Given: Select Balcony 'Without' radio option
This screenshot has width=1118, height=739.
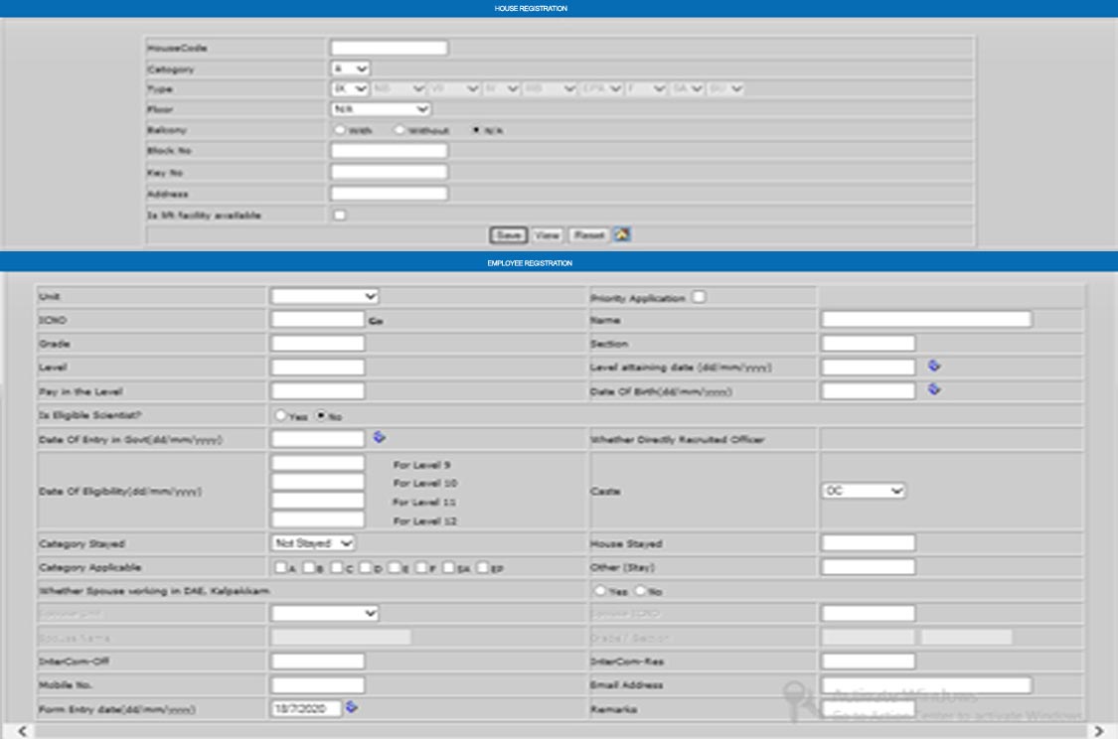Looking at the screenshot, I should (x=399, y=130).
